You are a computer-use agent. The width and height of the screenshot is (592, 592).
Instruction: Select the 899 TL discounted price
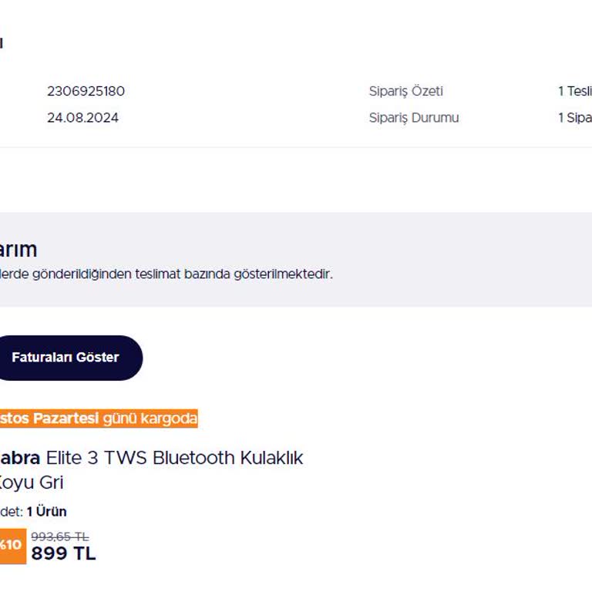coord(63,553)
